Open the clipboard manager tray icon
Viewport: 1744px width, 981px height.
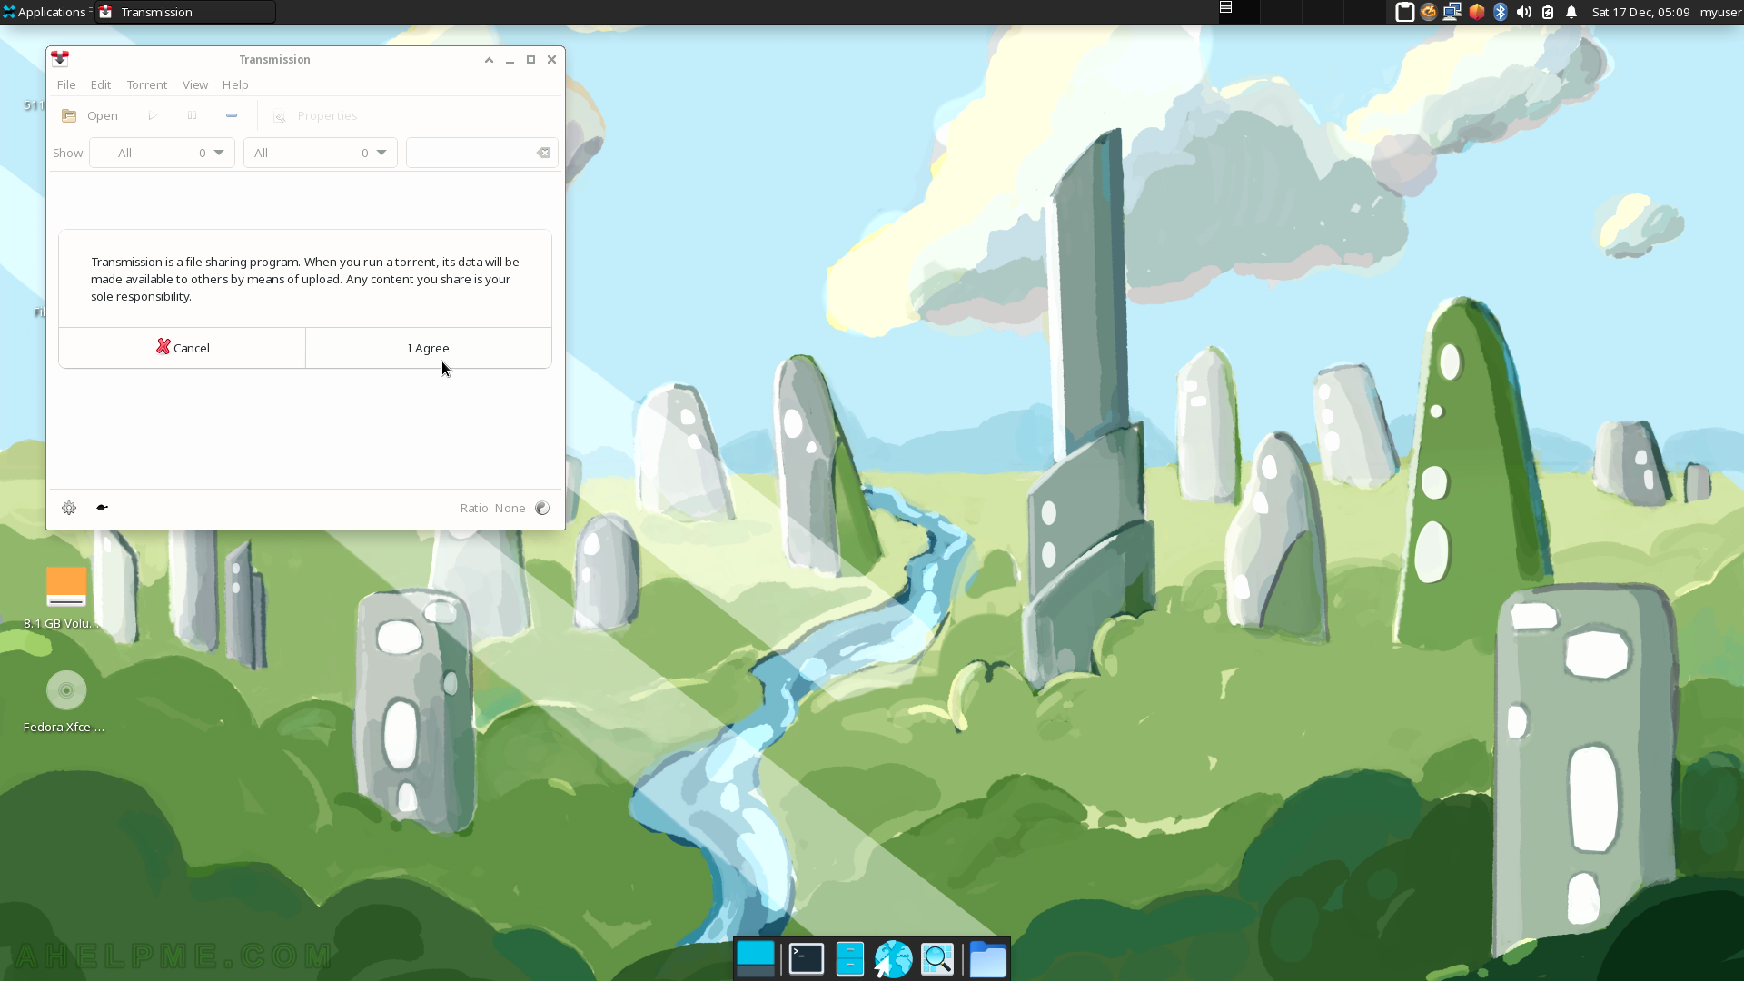point(1404,12)
